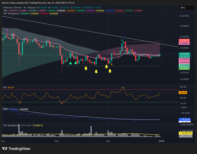Click the yellow 710.89775 volume label
Viewport: 197px width, 154px height.
(186, 133)
